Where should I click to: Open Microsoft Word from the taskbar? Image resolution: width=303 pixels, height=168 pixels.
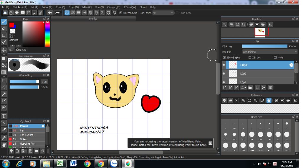pos(73,164)
